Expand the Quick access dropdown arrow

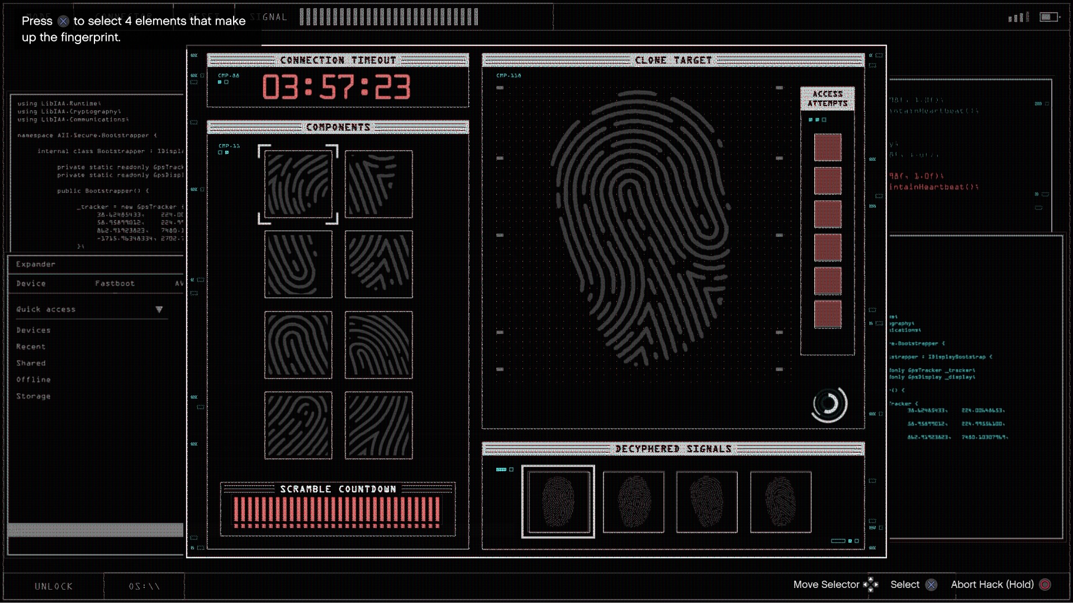point(159,309)
